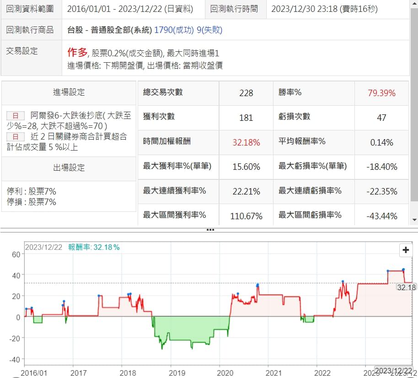Click the three-dot splitter handle above the chart
The image size is (418, 378).
coord(210,230)
